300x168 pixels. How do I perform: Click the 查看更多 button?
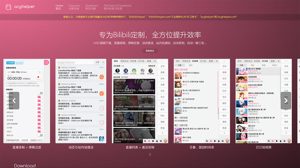150,51
